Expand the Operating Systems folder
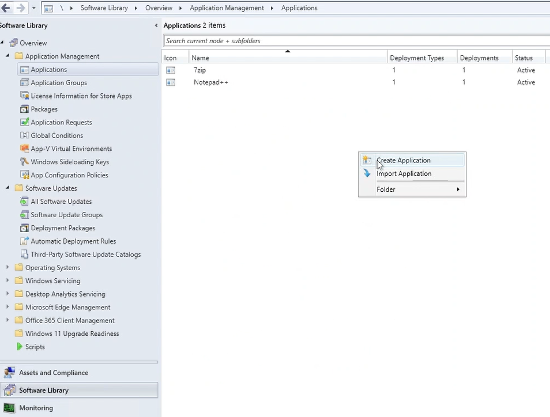 [x=8, y=267]
